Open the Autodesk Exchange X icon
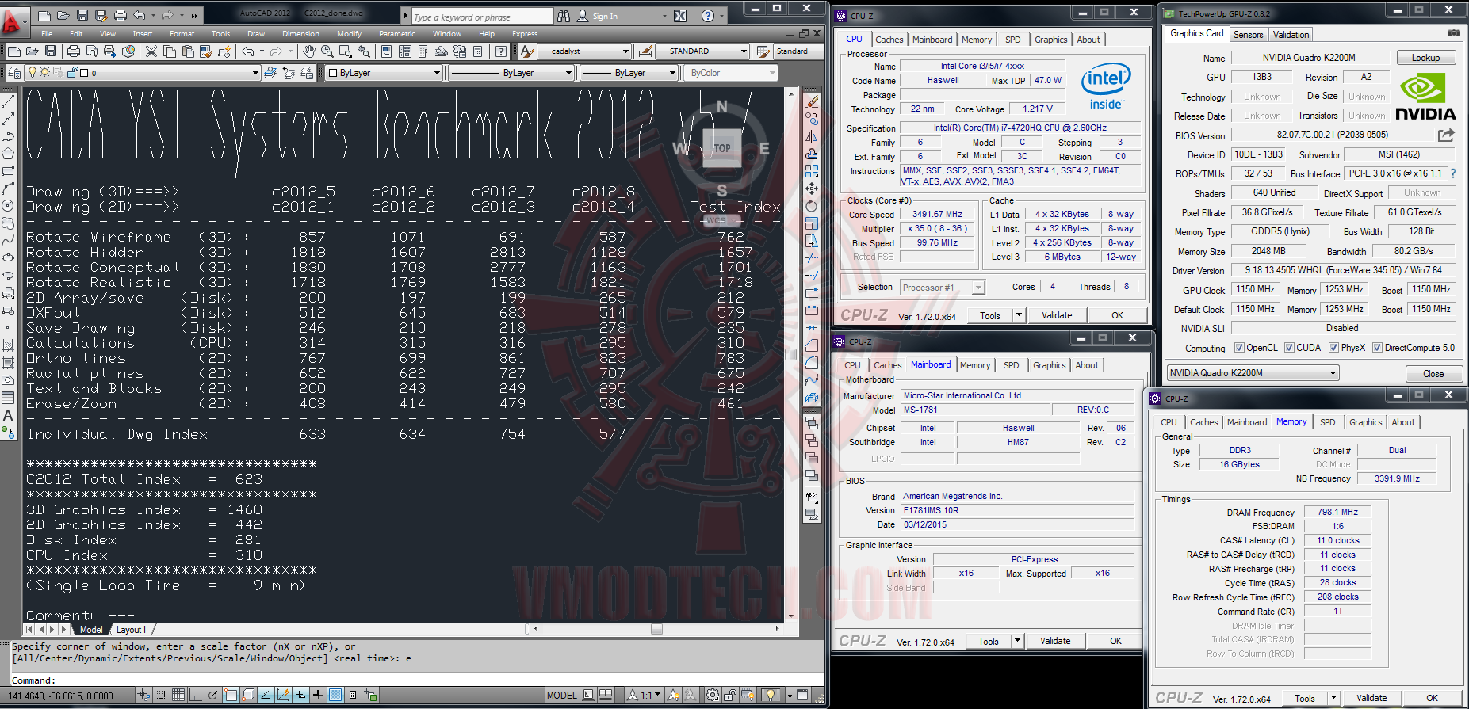The image size is (1469, 709). pyautogui.click(x=680, y=16)
